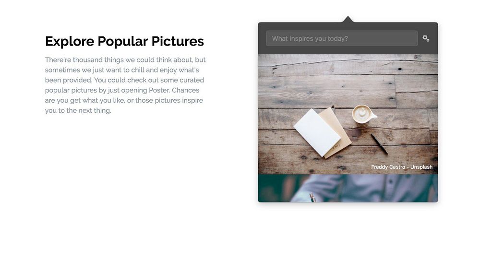Click the dark popover header bar
The width and height of the screenshot is (480, 272).
[348, 38]
